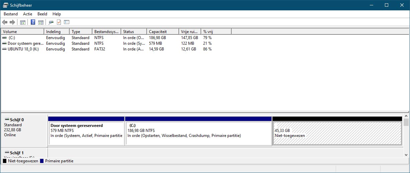The image size is (410, 173).
Task: Open the blue Help question-mark icon
Action: (33, 22)
